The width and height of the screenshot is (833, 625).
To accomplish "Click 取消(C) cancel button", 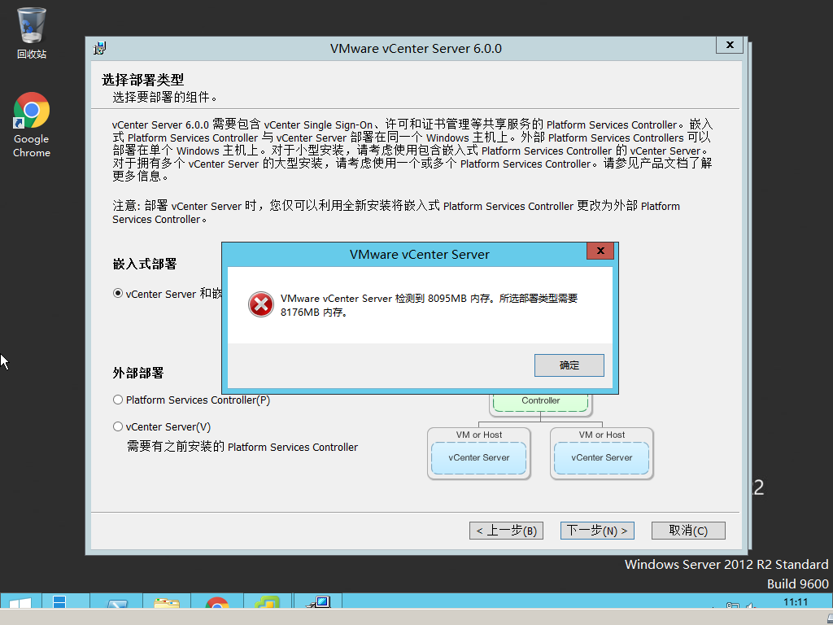I will [688, 531].
